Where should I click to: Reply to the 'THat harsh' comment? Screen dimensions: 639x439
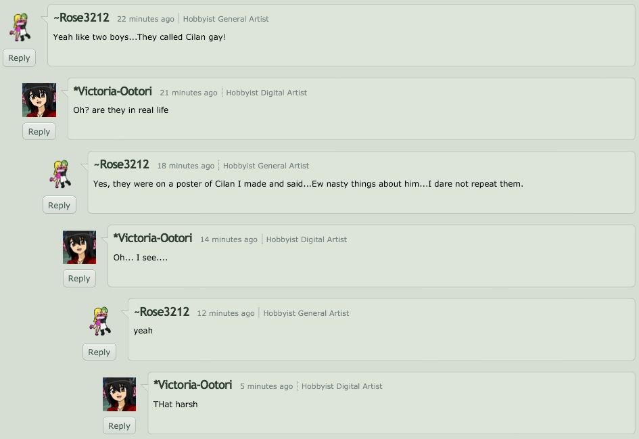click(119, 425)
